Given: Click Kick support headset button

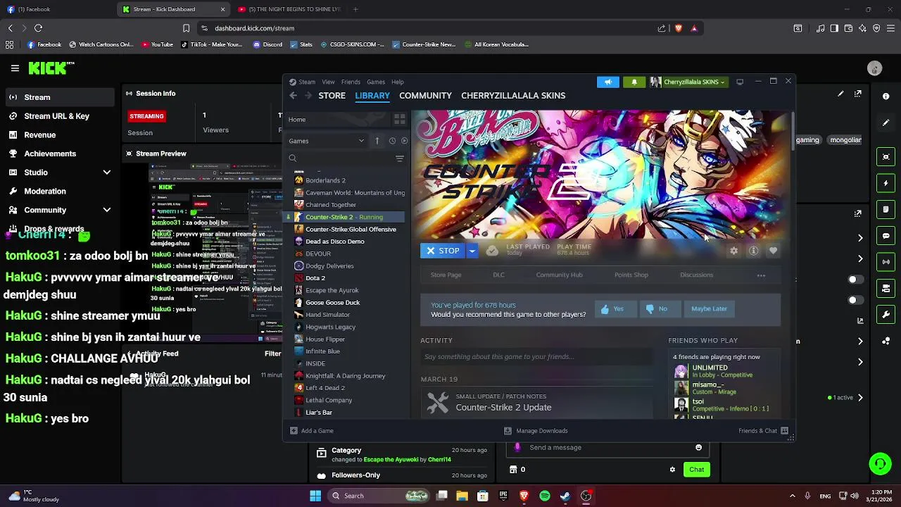Looking at the screenshot, I should point(880,463).
